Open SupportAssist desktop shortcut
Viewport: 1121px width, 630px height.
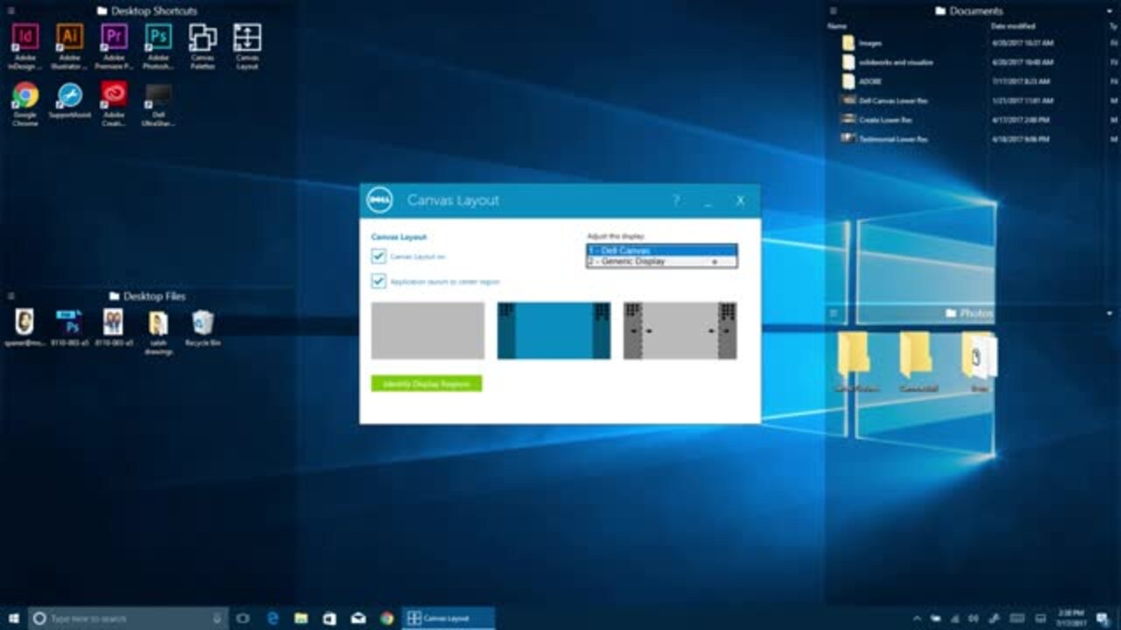click(70, 101)
